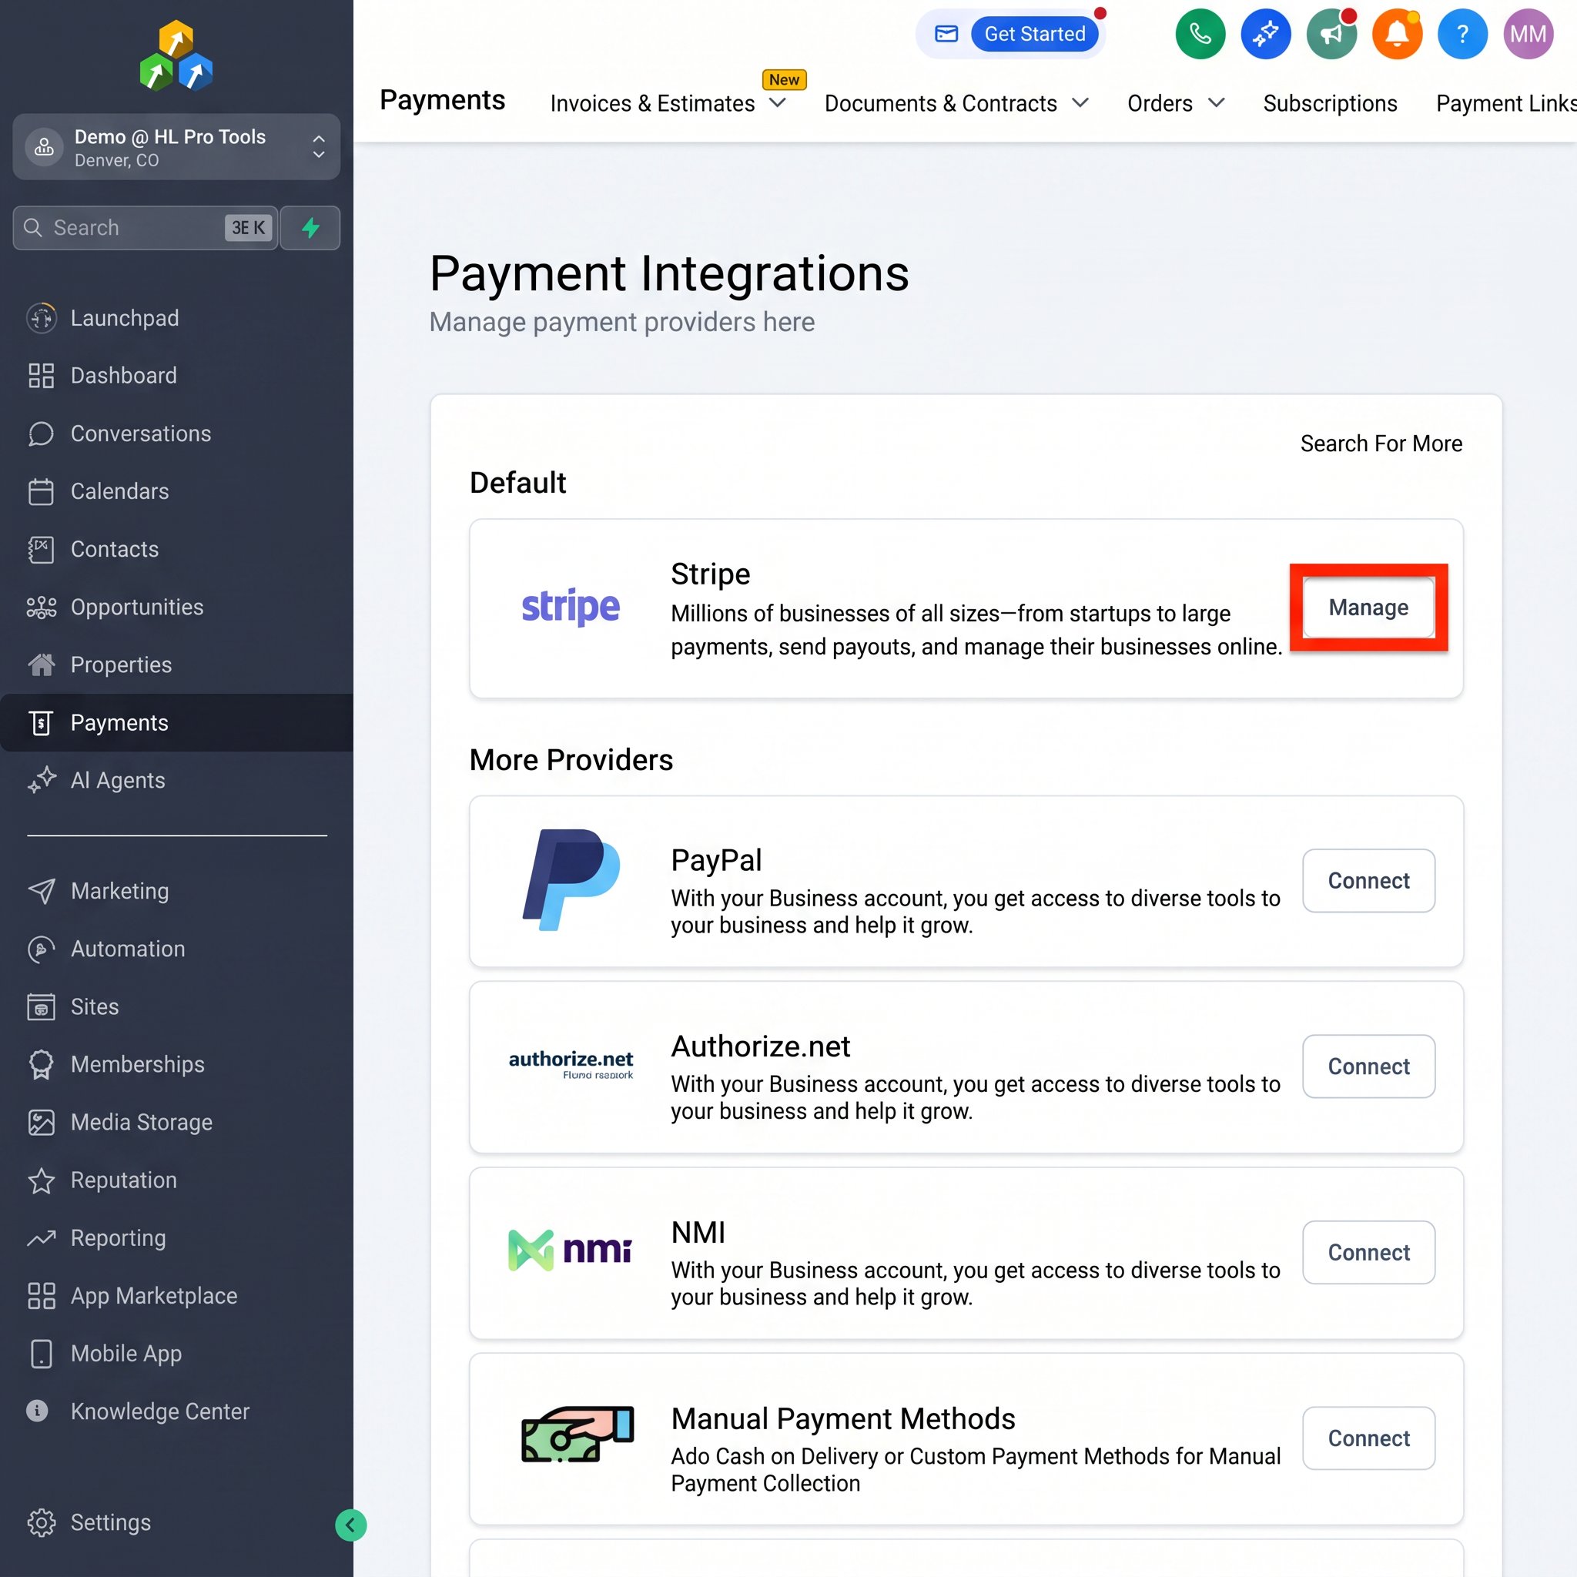The width and height of the screenshot is (1577, 1577).
Task: Click the Stripe logo thumbnail
Action: coord(571,607)
